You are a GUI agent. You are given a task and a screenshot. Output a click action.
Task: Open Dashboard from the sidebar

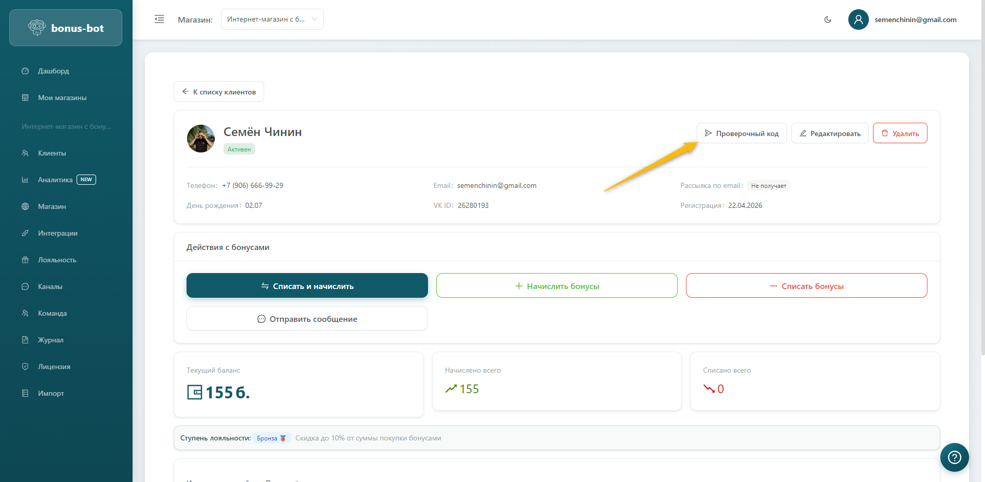point(53,71)
